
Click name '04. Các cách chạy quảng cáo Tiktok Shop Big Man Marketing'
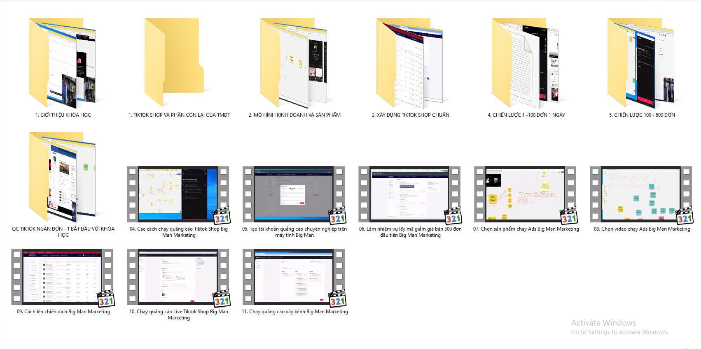click(179, 232)
